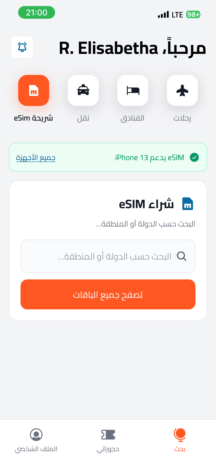This screenshot has height=468, width=216.
Task: Open الفنادق using the bed icon
Action: point(133,90)
